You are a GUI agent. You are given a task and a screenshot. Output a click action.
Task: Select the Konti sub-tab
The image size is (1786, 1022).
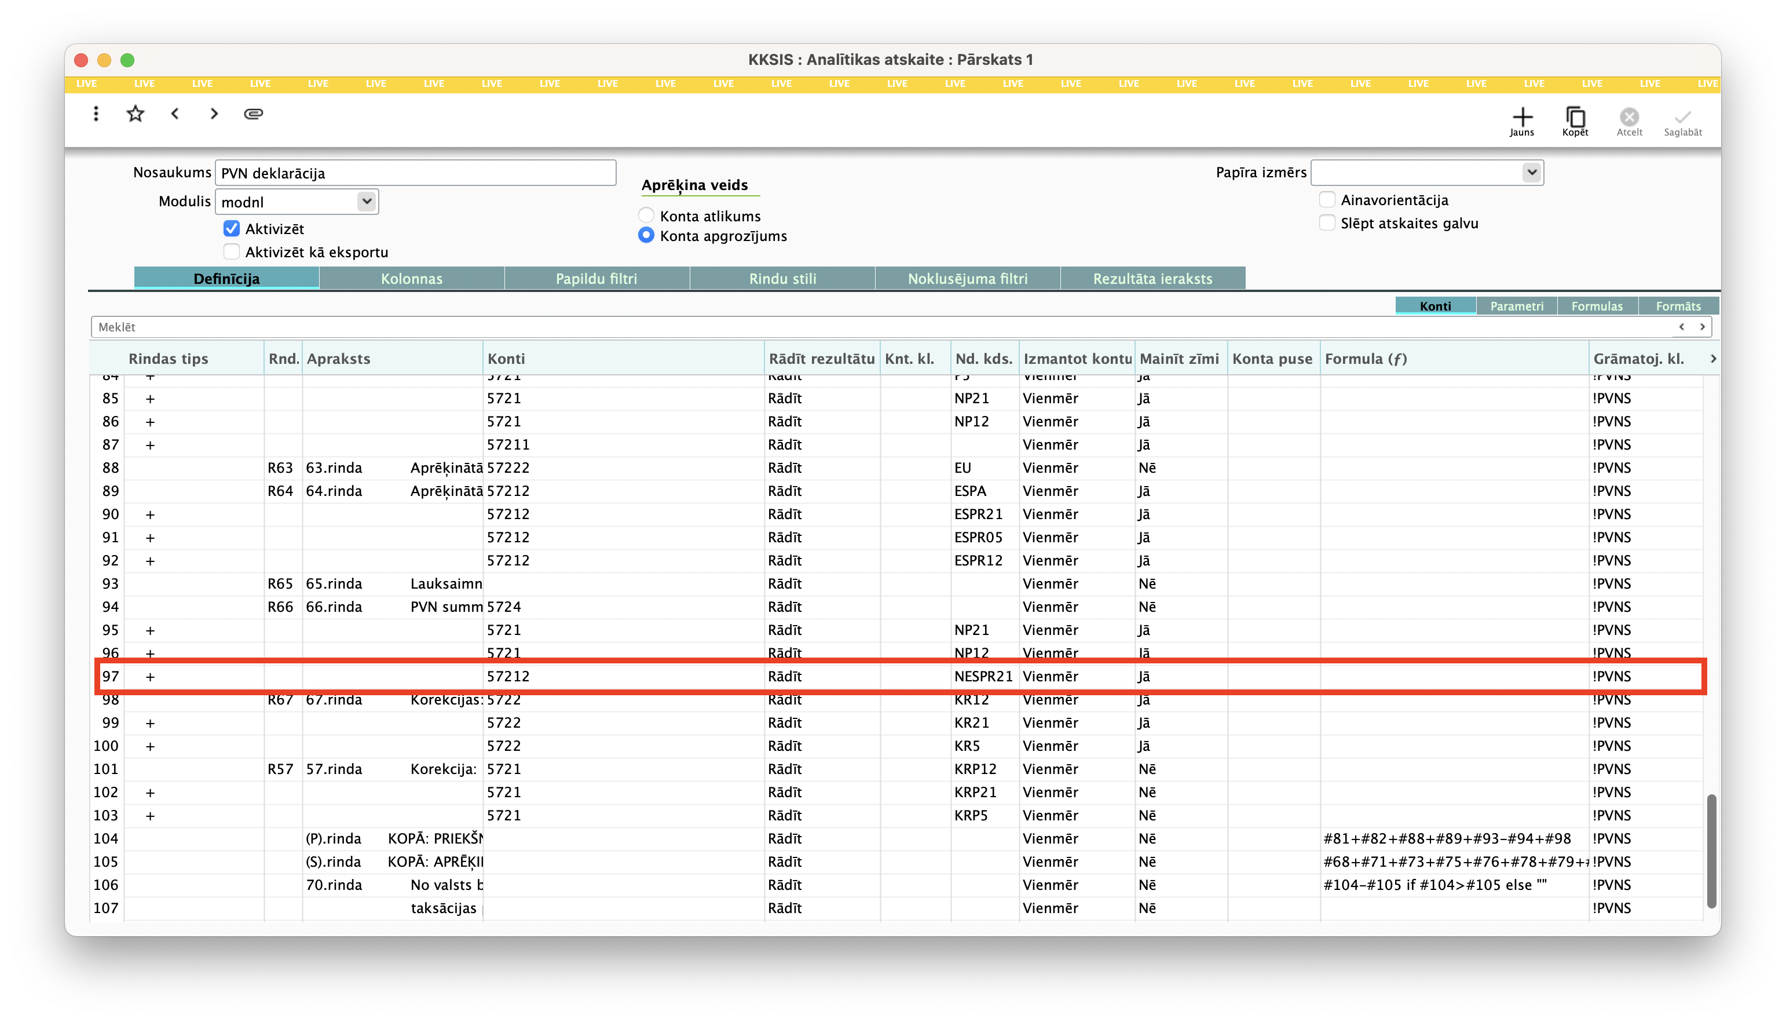click(1435, 306)
